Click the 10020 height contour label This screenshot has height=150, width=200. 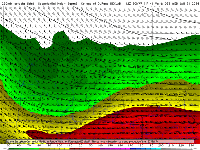[124, 133]
